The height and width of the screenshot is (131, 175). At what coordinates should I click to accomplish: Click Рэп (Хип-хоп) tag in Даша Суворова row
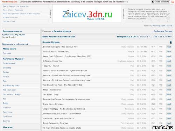[x=127, y=123]
